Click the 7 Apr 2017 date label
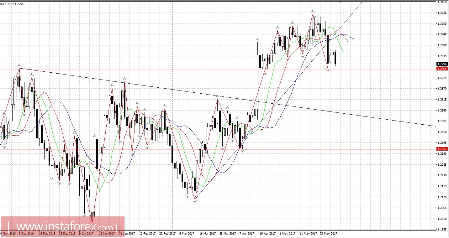This screenshot has width=449, height=238. tap(247, 234)
